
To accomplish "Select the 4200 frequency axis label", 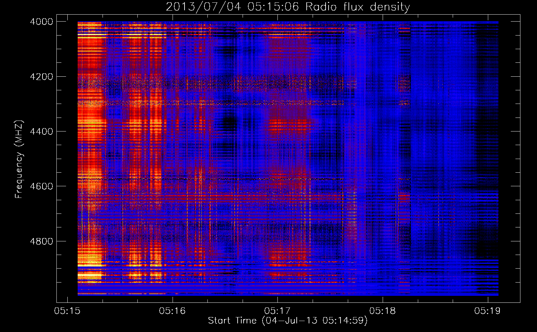I will [41, 77].
